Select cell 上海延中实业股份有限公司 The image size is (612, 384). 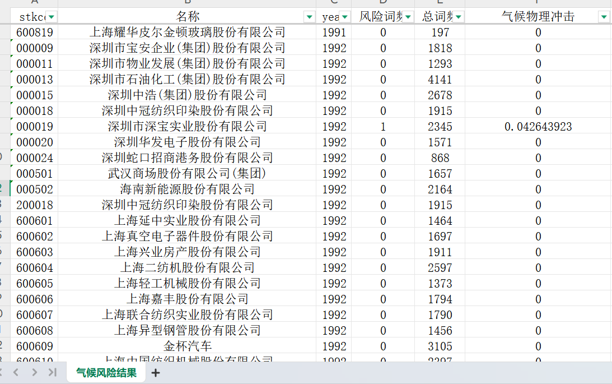tap(187, 220)
